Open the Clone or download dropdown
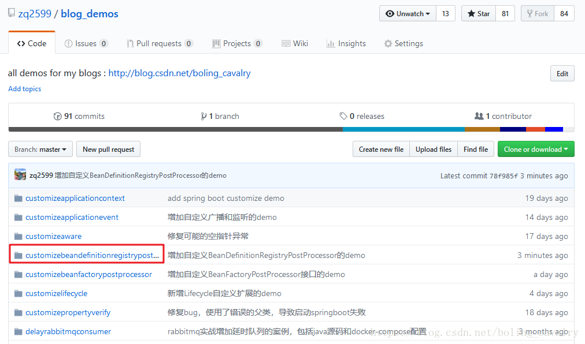This screenshot has height=344, width=585. 536,149
